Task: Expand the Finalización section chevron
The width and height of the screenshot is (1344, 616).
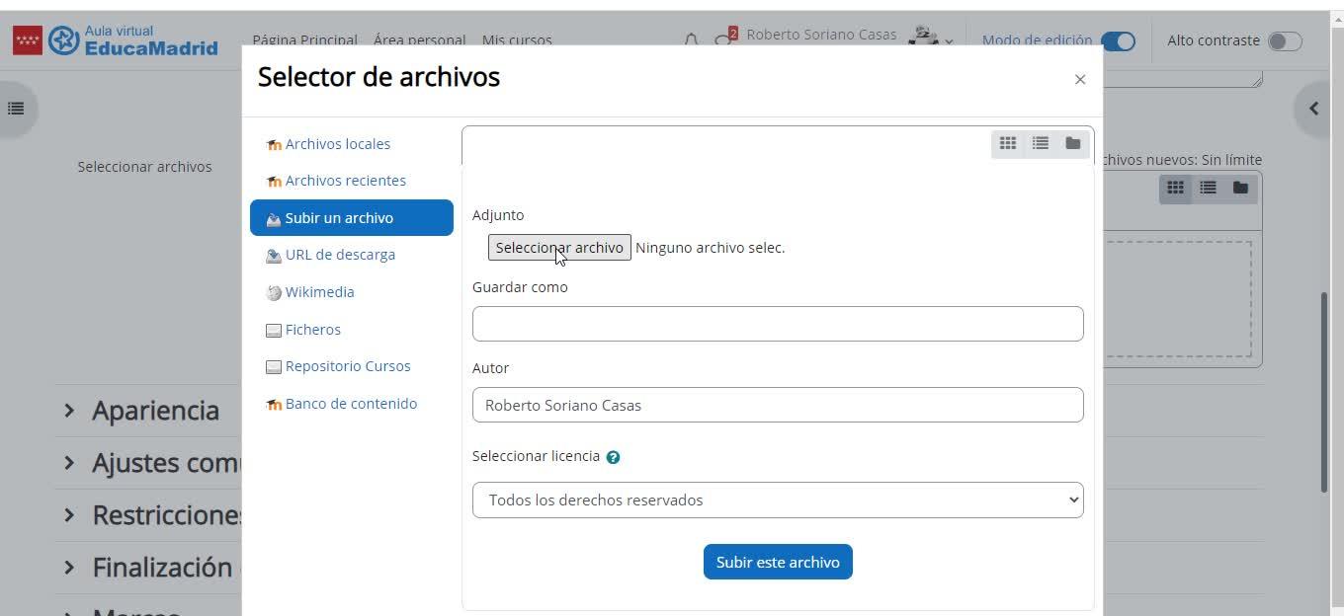Action: [x=69, y=567]
